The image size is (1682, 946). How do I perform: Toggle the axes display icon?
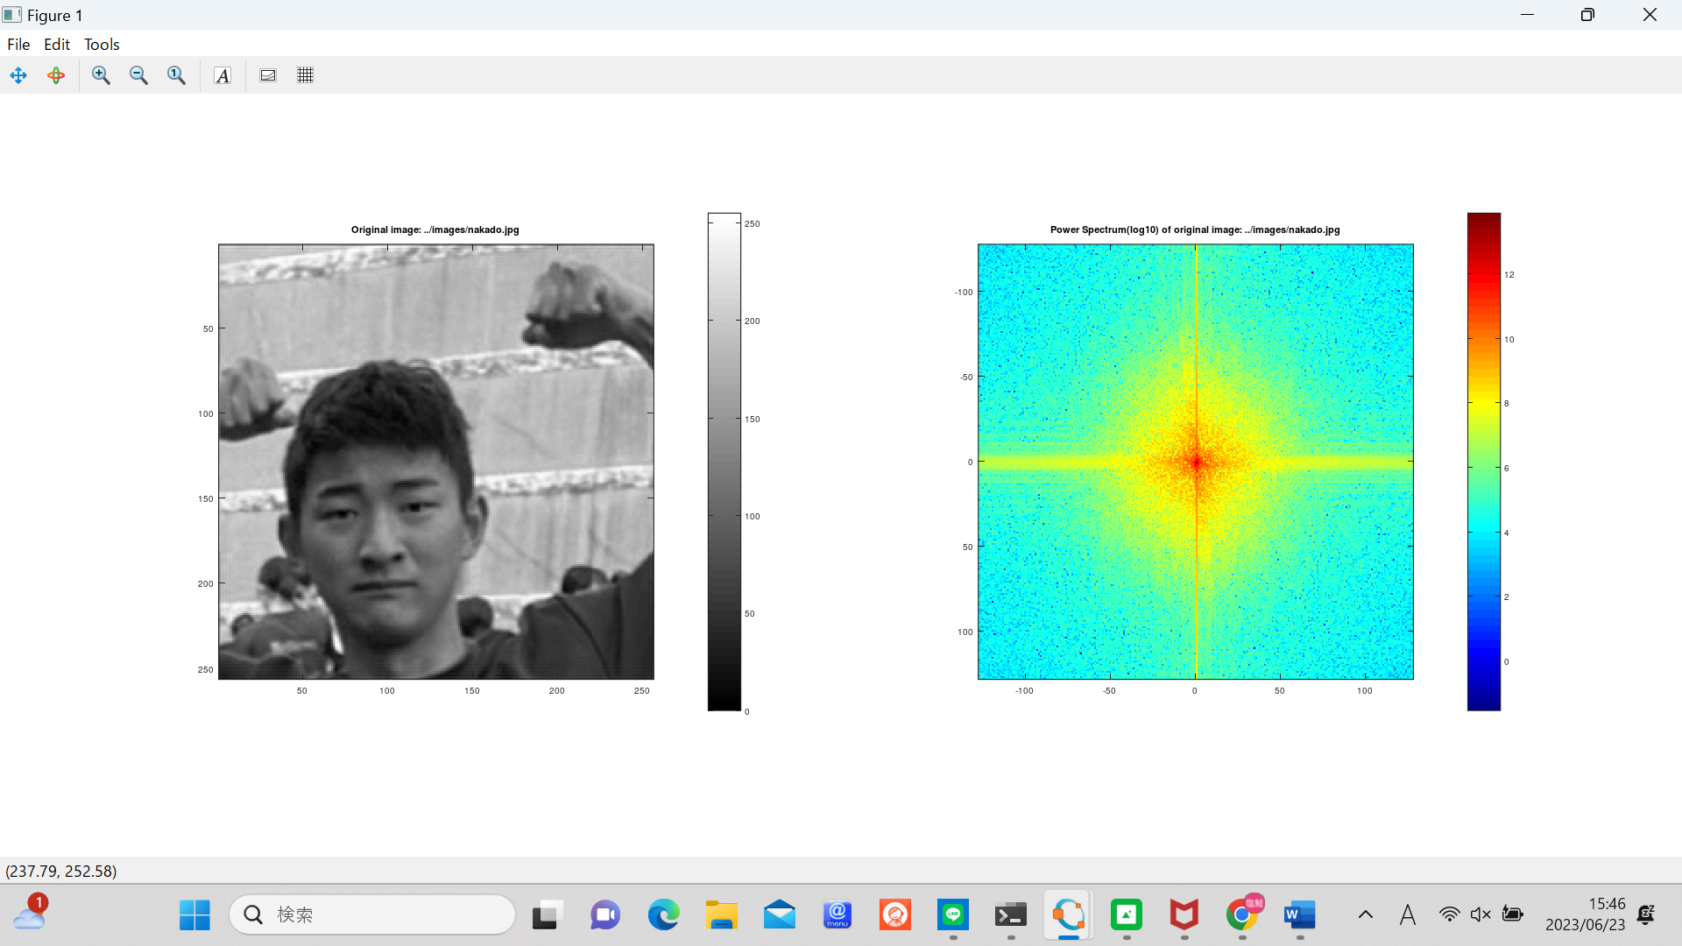pyautogui.click(x=268, y=75)
